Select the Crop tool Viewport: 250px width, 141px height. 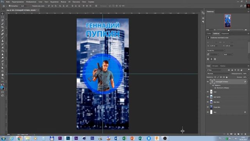pyautogui.click(x=2, y=27)
